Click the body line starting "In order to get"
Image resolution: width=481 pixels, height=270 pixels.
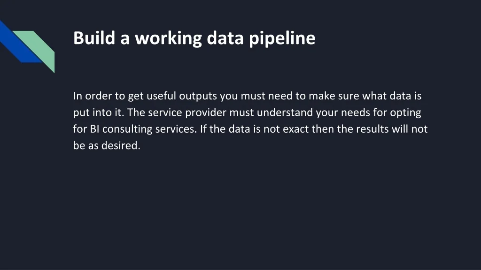247,96
